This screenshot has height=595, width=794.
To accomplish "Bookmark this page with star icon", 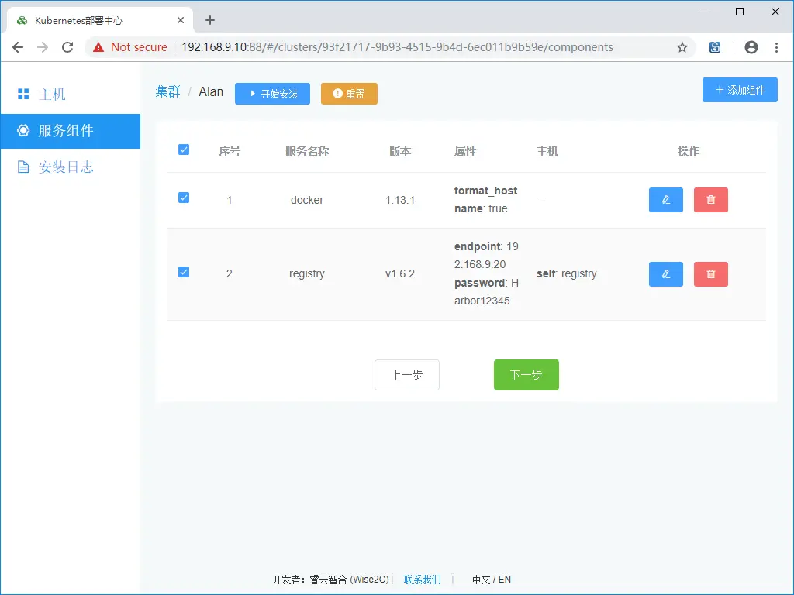I will point(682,47).
